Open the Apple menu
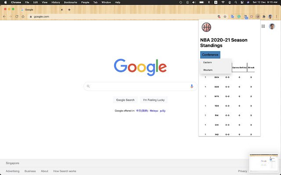Screen dimensions: 281x175 coord(5,2)
